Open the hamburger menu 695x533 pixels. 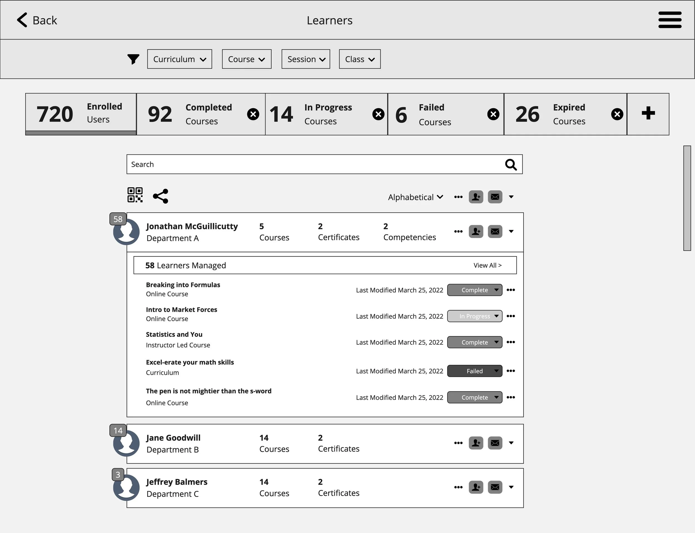pos(670,20)
